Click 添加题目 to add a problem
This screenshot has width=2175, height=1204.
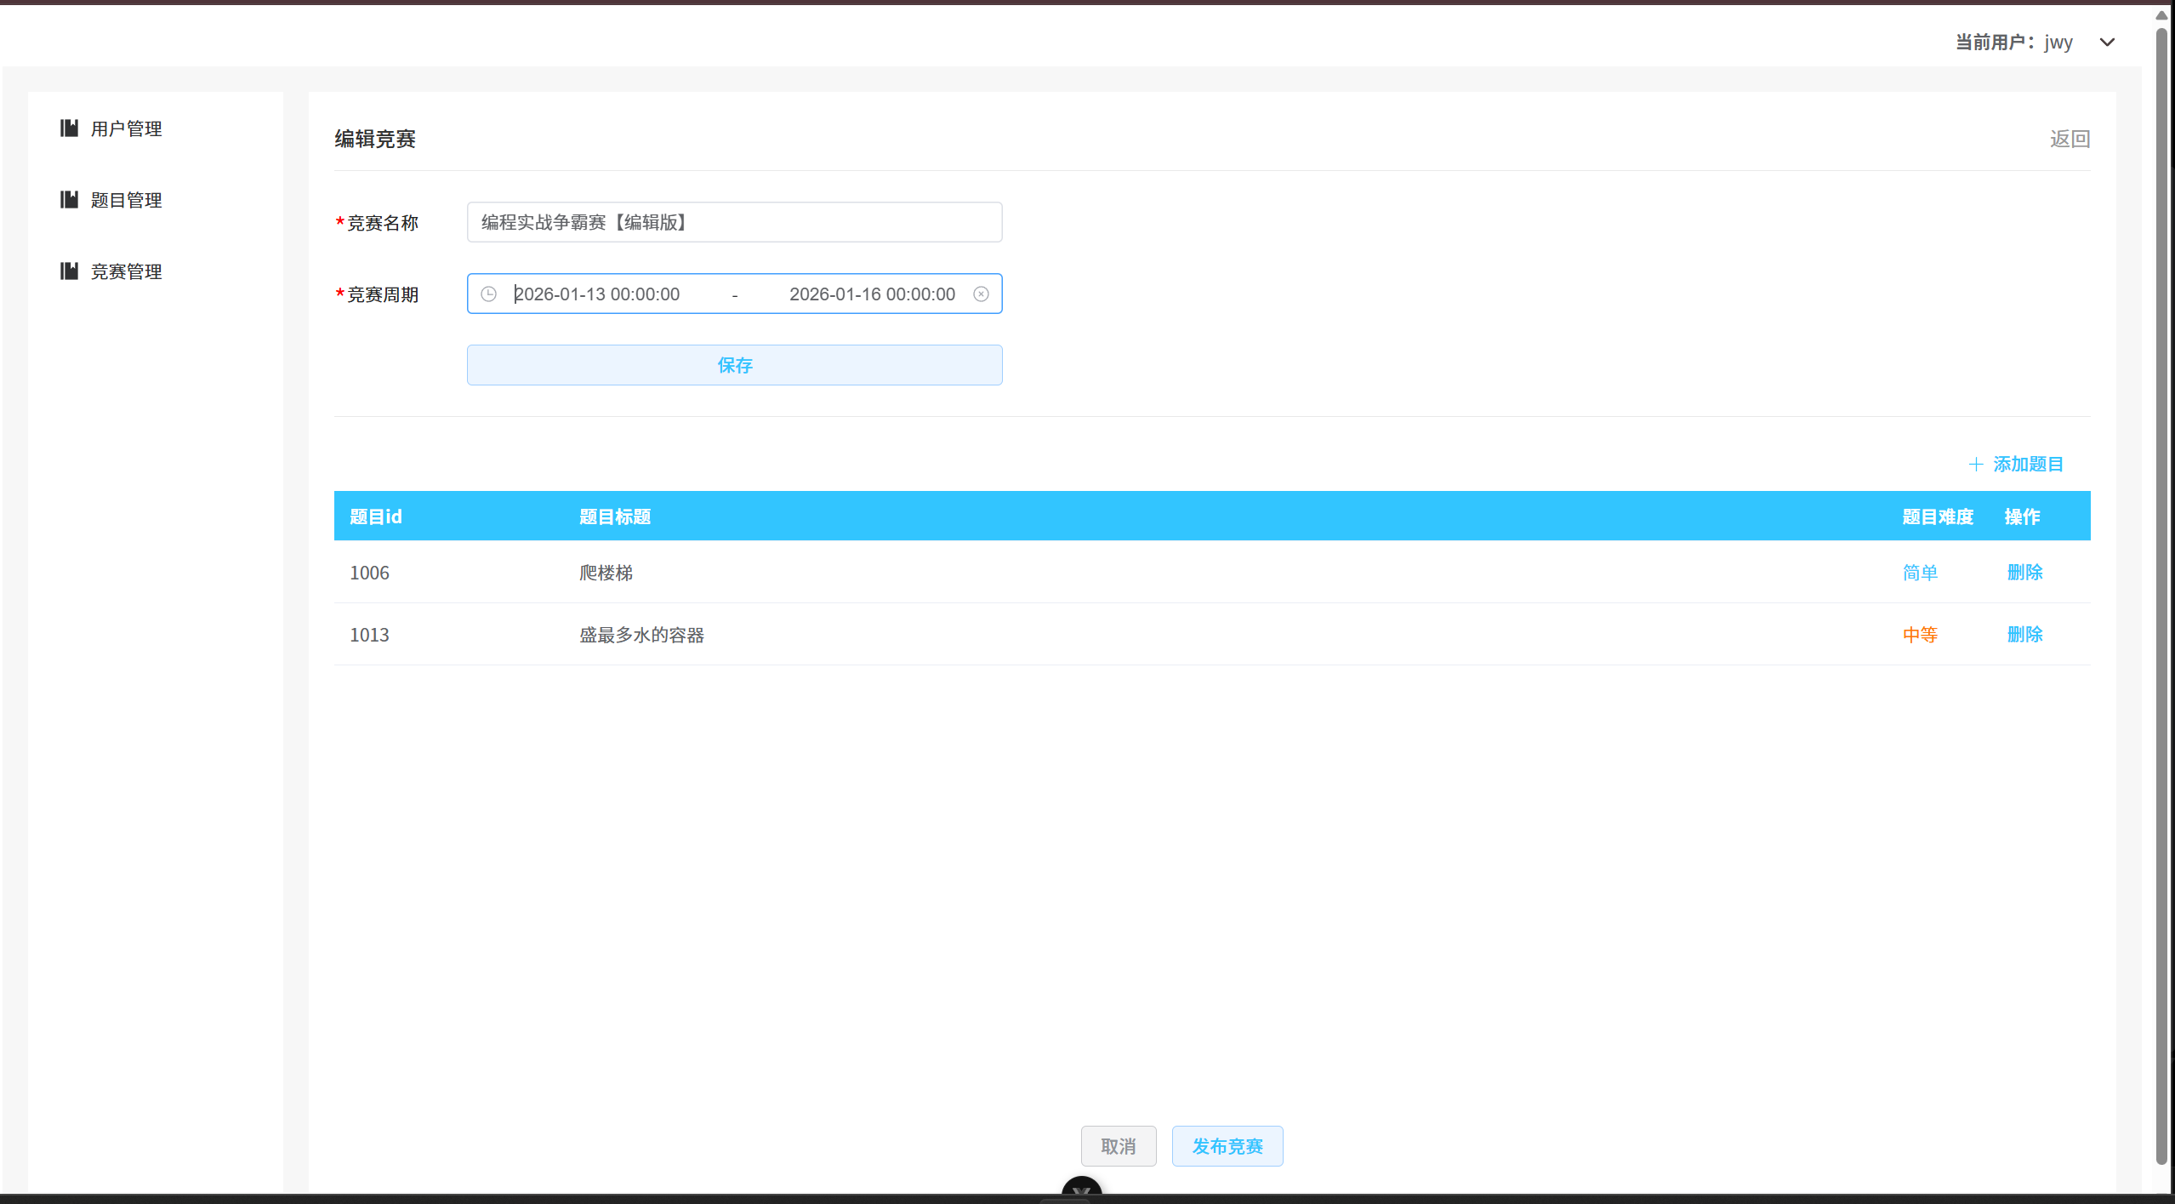tap(2029, 464)
